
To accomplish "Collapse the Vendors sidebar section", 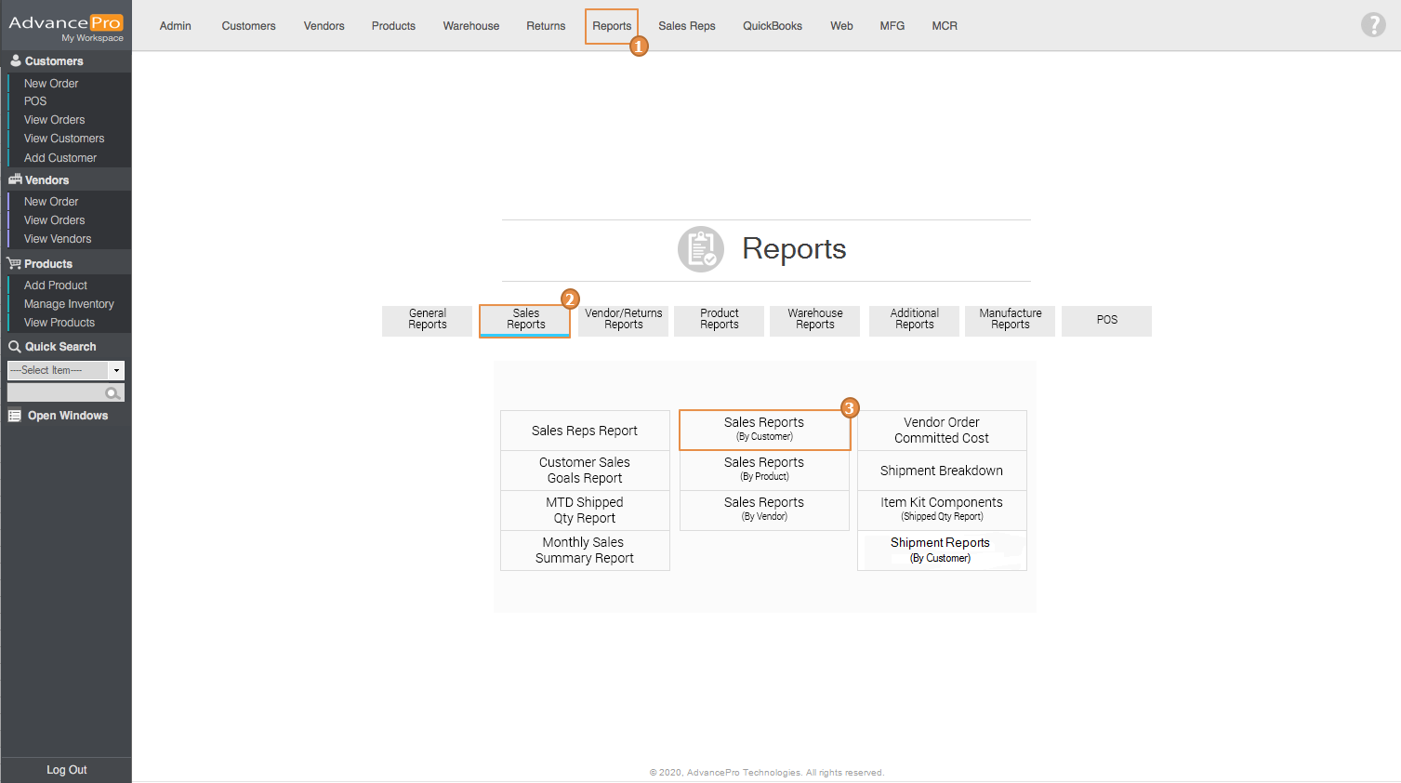I will [46, 180].
